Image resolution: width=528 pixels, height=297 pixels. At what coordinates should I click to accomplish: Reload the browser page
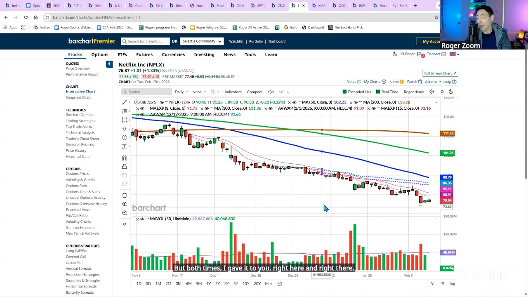point(26,17)
